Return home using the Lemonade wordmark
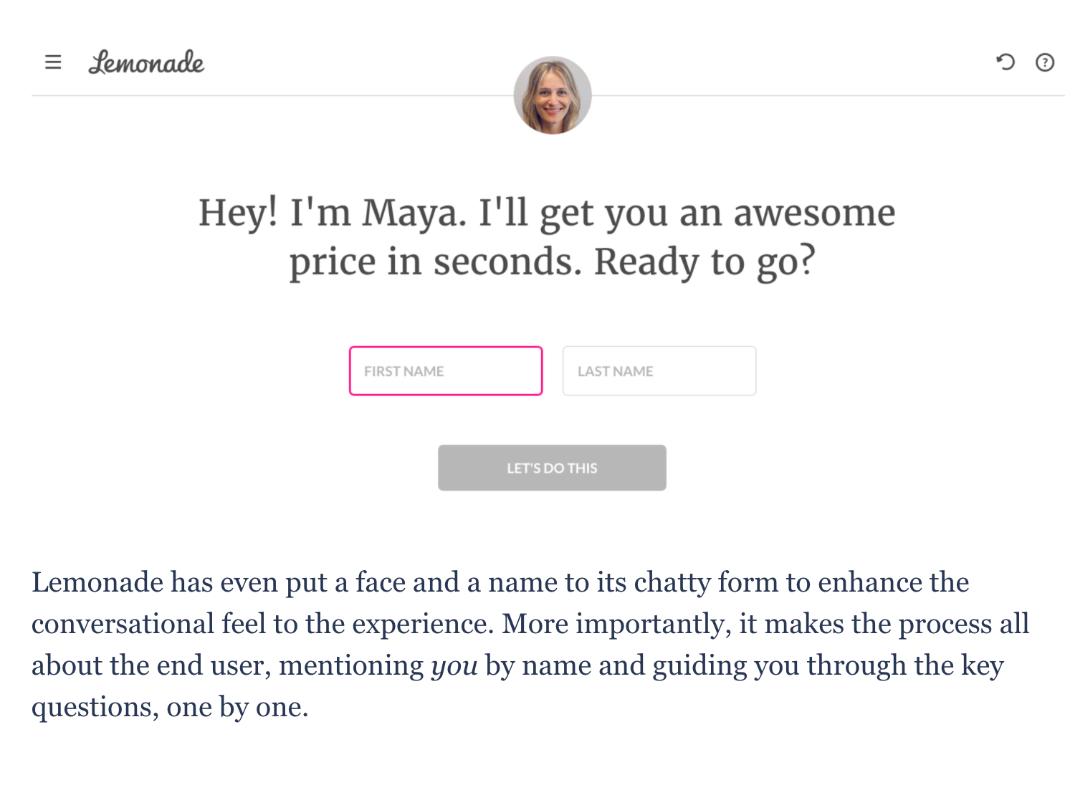This screenshot has height=785, width=1065. [146, 63]
